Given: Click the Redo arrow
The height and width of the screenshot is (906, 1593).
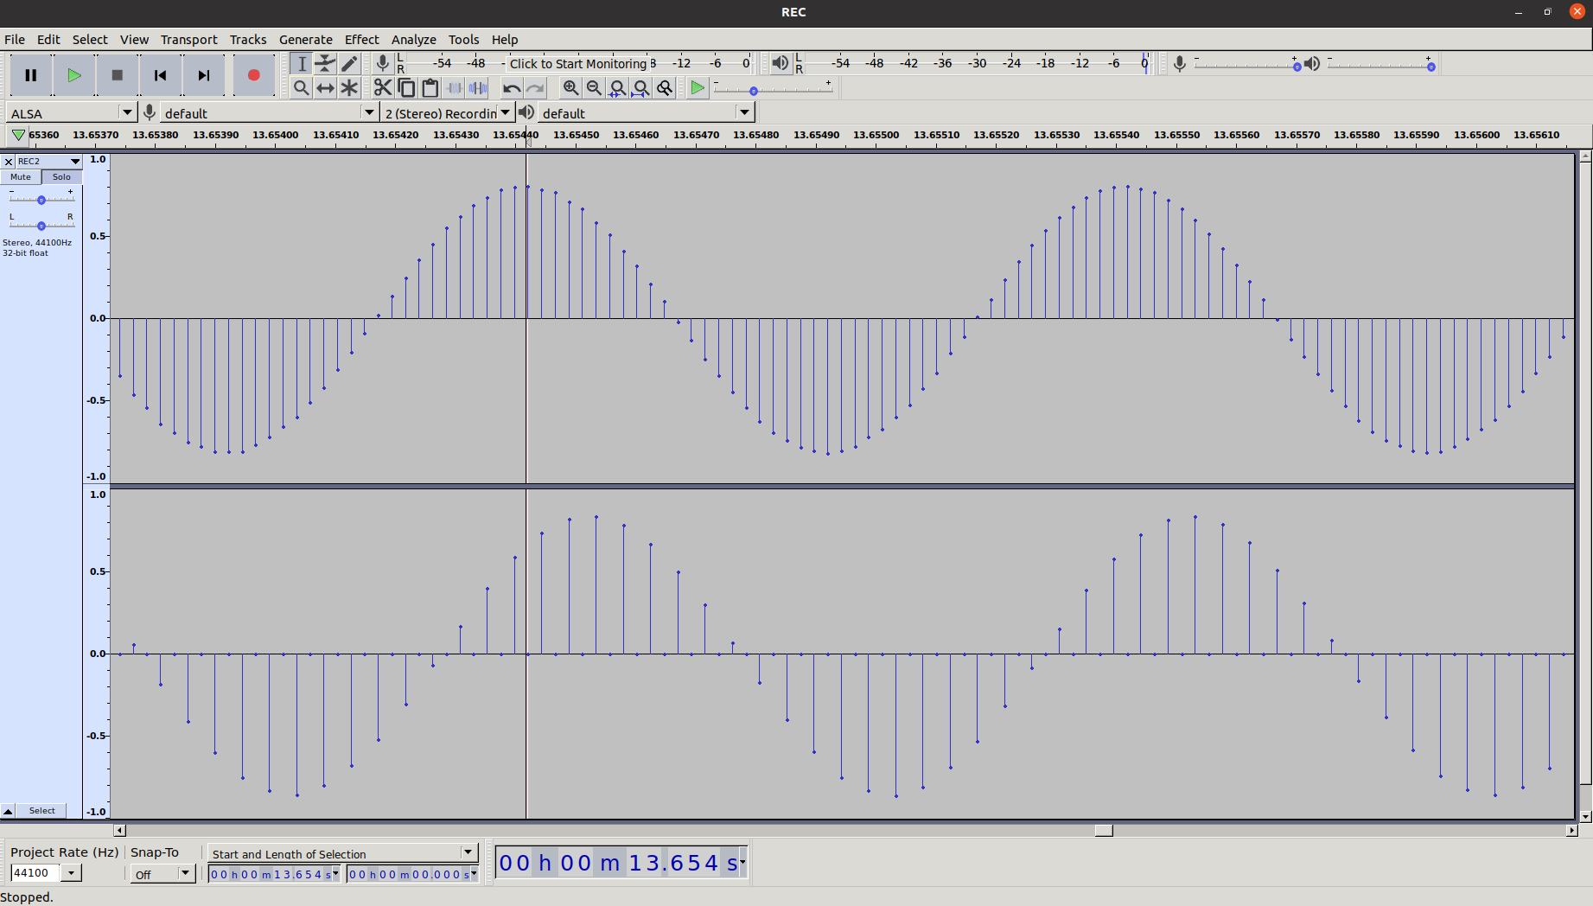Looking at the screenshot, I should tap(535, 87).
